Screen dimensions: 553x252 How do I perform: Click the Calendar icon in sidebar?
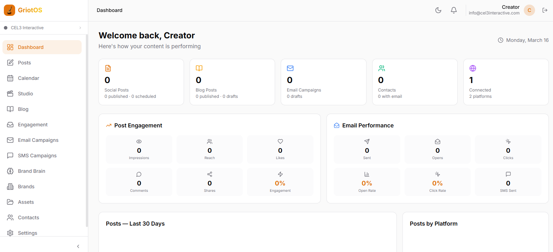pyautogui.click(x=10, y=78)
